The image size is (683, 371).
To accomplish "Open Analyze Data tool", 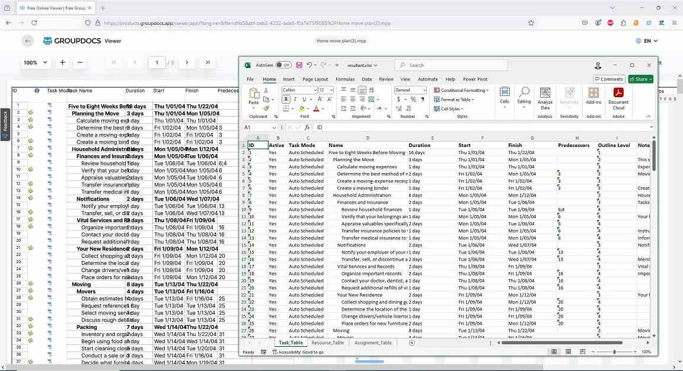I will coord(545,98).
